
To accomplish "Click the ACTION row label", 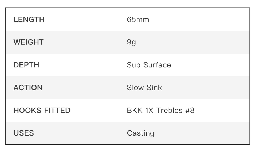I will pos(28,88).
